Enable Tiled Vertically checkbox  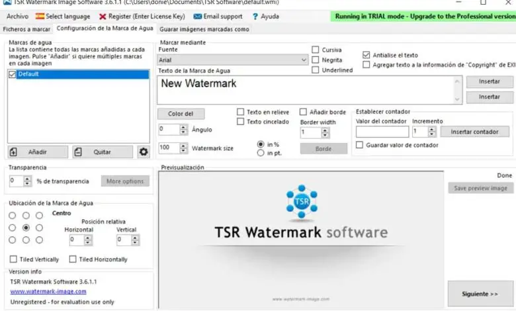(13, 259)
